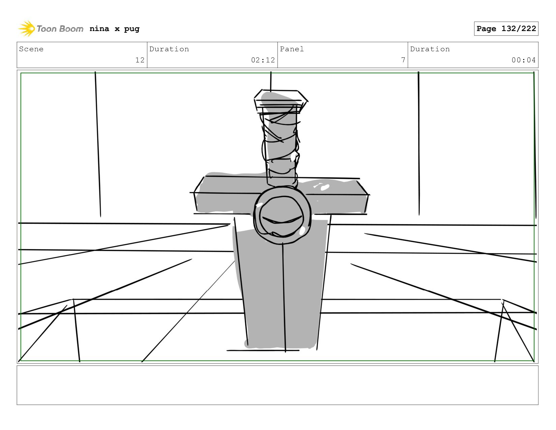Image resolution: width=556 pixels, height=430 pixels.
Task: Click panel number '7'
Action: point(403,60)
